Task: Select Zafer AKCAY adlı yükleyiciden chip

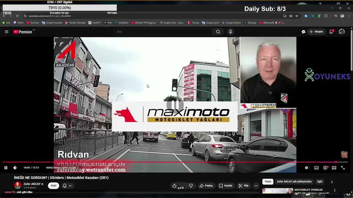Action: tap(294, 182)
